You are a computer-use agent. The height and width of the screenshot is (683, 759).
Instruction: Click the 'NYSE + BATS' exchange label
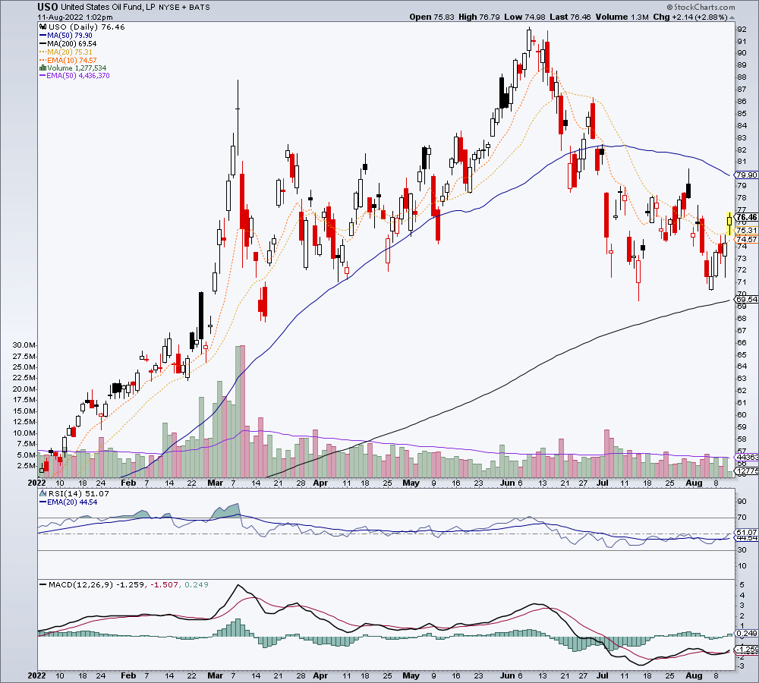click(184, 8)
